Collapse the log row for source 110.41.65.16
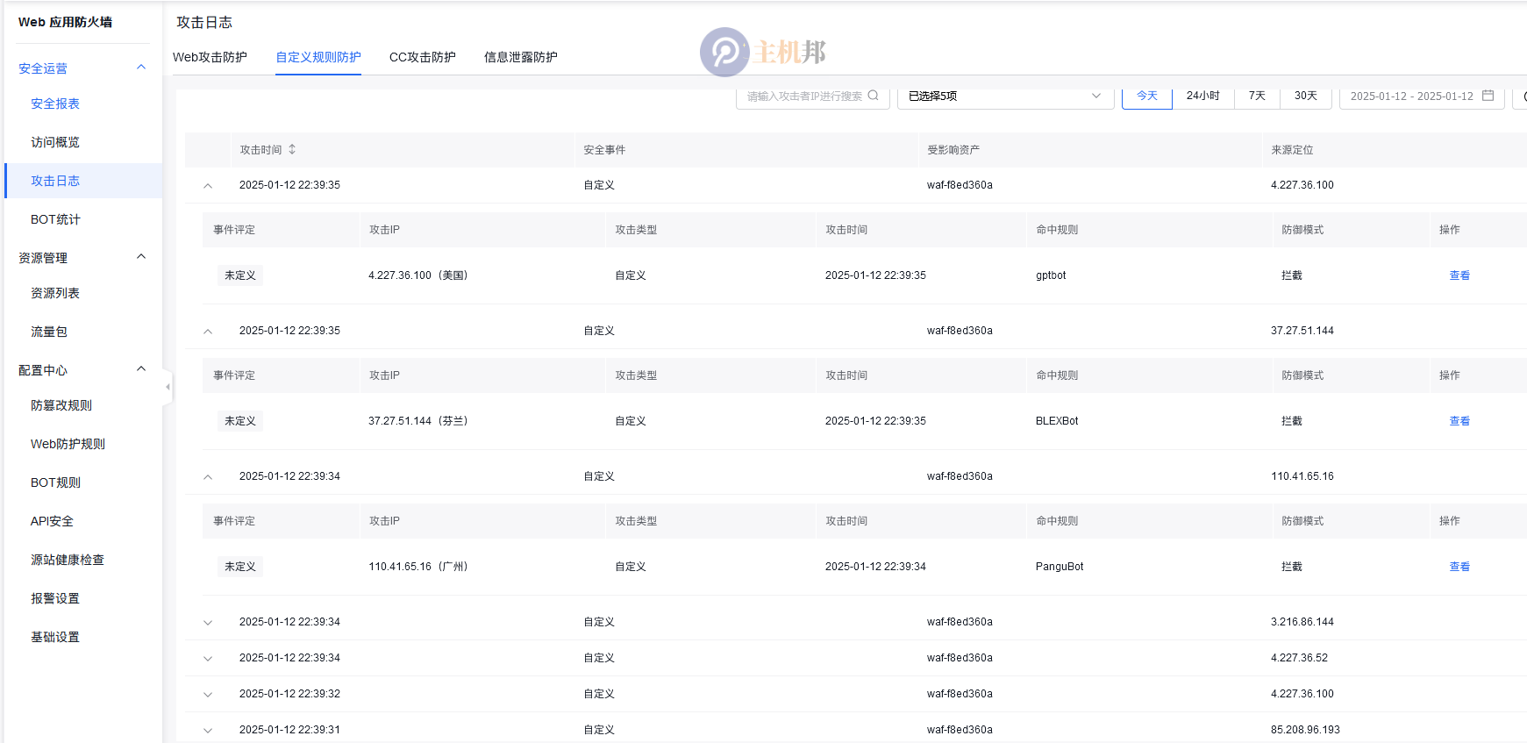This screenshot has width=1527, height=743. click(208, 477)
